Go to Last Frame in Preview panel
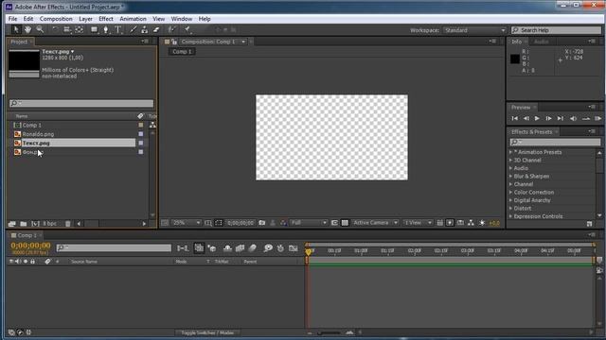 561,119
